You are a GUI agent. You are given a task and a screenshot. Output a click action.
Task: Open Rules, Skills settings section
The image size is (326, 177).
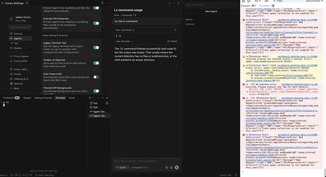(20, 69)
